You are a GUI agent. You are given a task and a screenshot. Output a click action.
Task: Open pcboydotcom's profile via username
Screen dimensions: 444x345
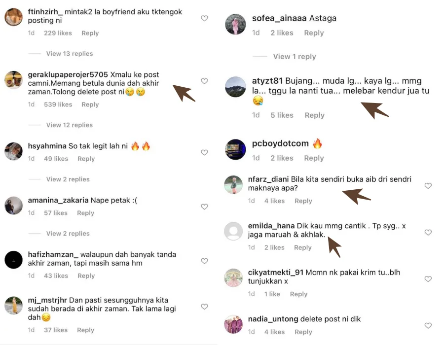(280, 144)
